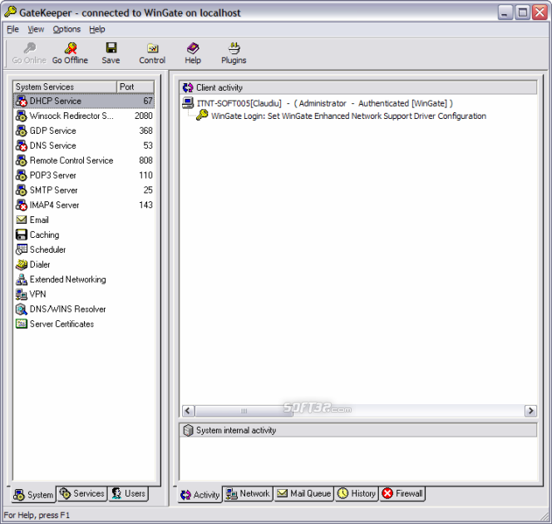Screen dimensions: 552x524
Task: Switch to the Network tab
Action: [248, 493]
